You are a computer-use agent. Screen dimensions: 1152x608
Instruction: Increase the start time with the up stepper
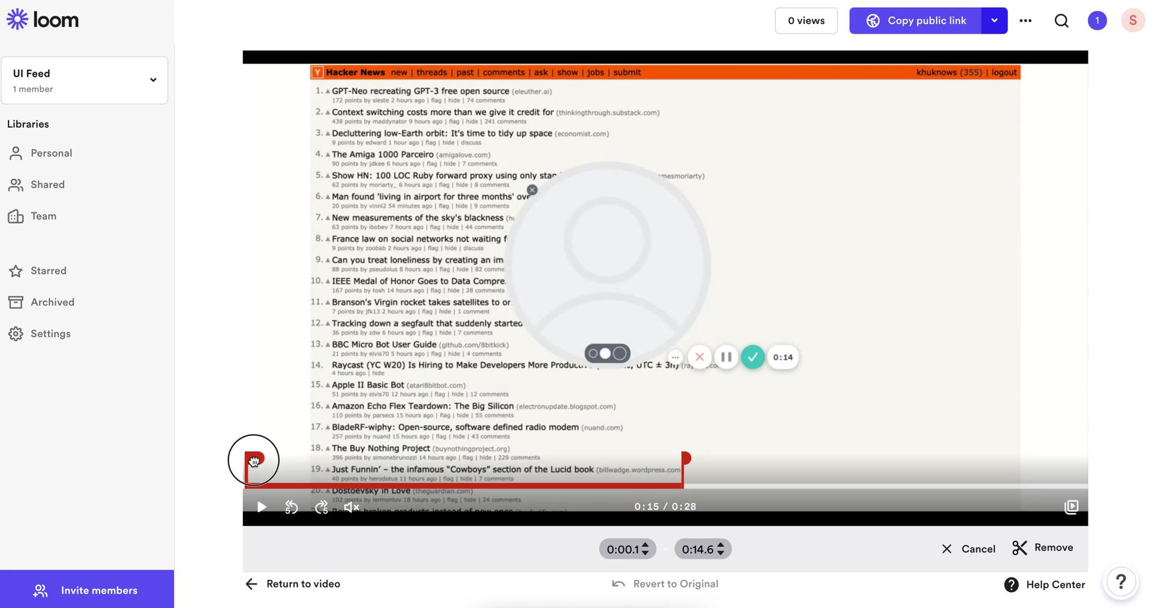(x=645, y=545)
